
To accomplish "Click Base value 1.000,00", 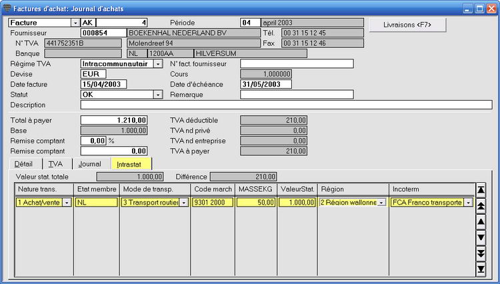I will point(114,131).
